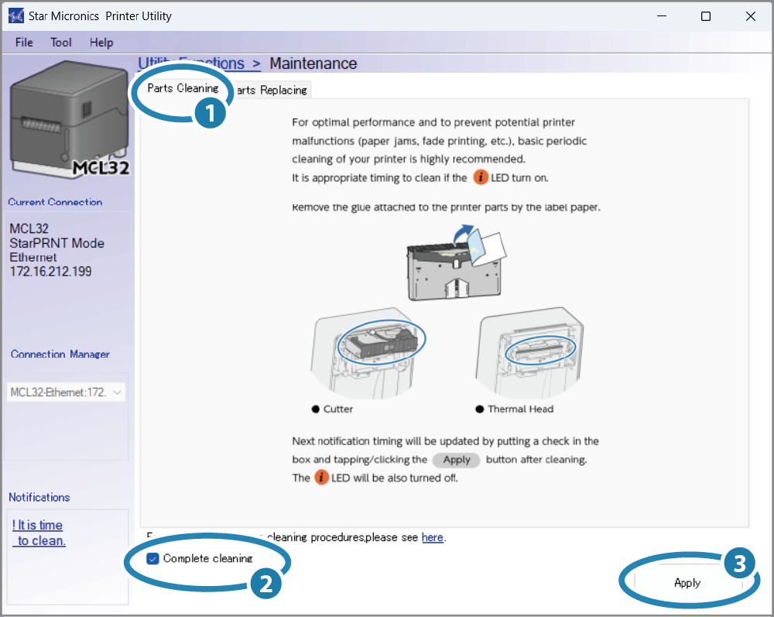Screen dimensions: 774x617
Task: Click the 'Cutter' caption label
Action: pos(338,409)
